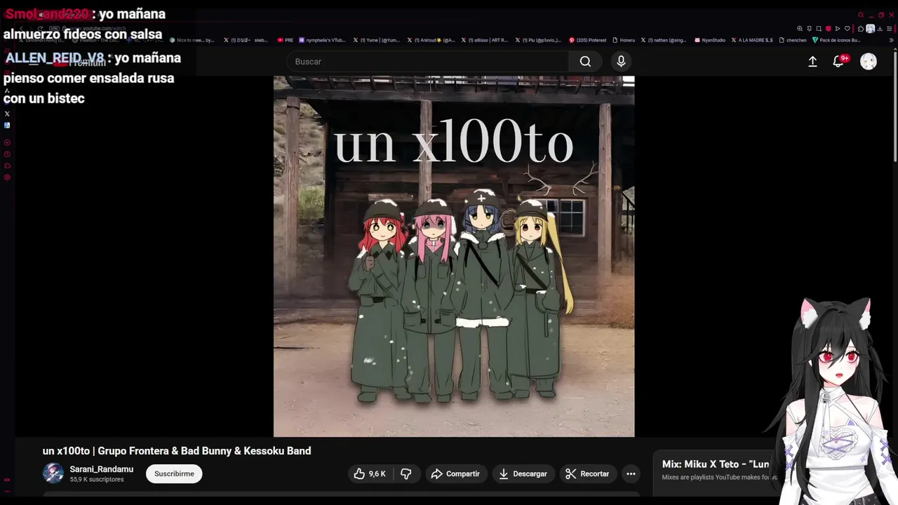Open the browser extensions cube icon

861,29
